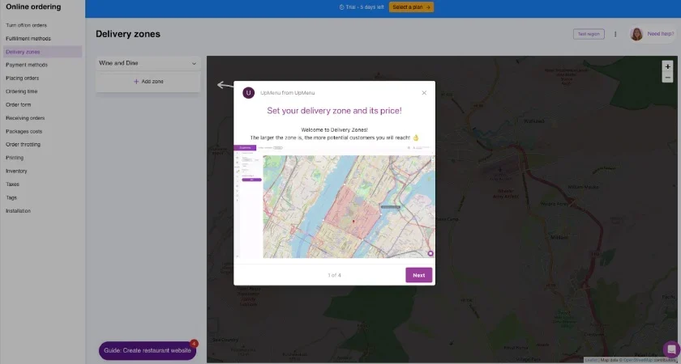Image resolution: width=681 pixels, height=364 pixels.
Task: Open Inventory section
Action: pyautogui.click(x=16, y=171)
